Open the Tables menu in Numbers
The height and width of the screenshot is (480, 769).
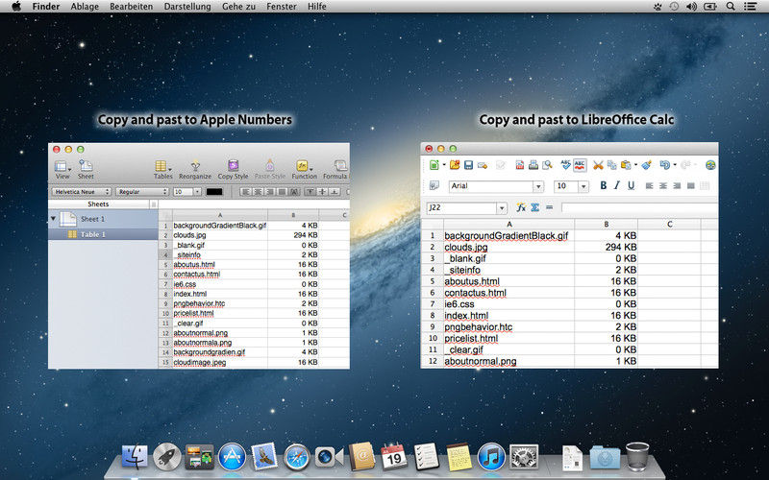pos(162,166)
